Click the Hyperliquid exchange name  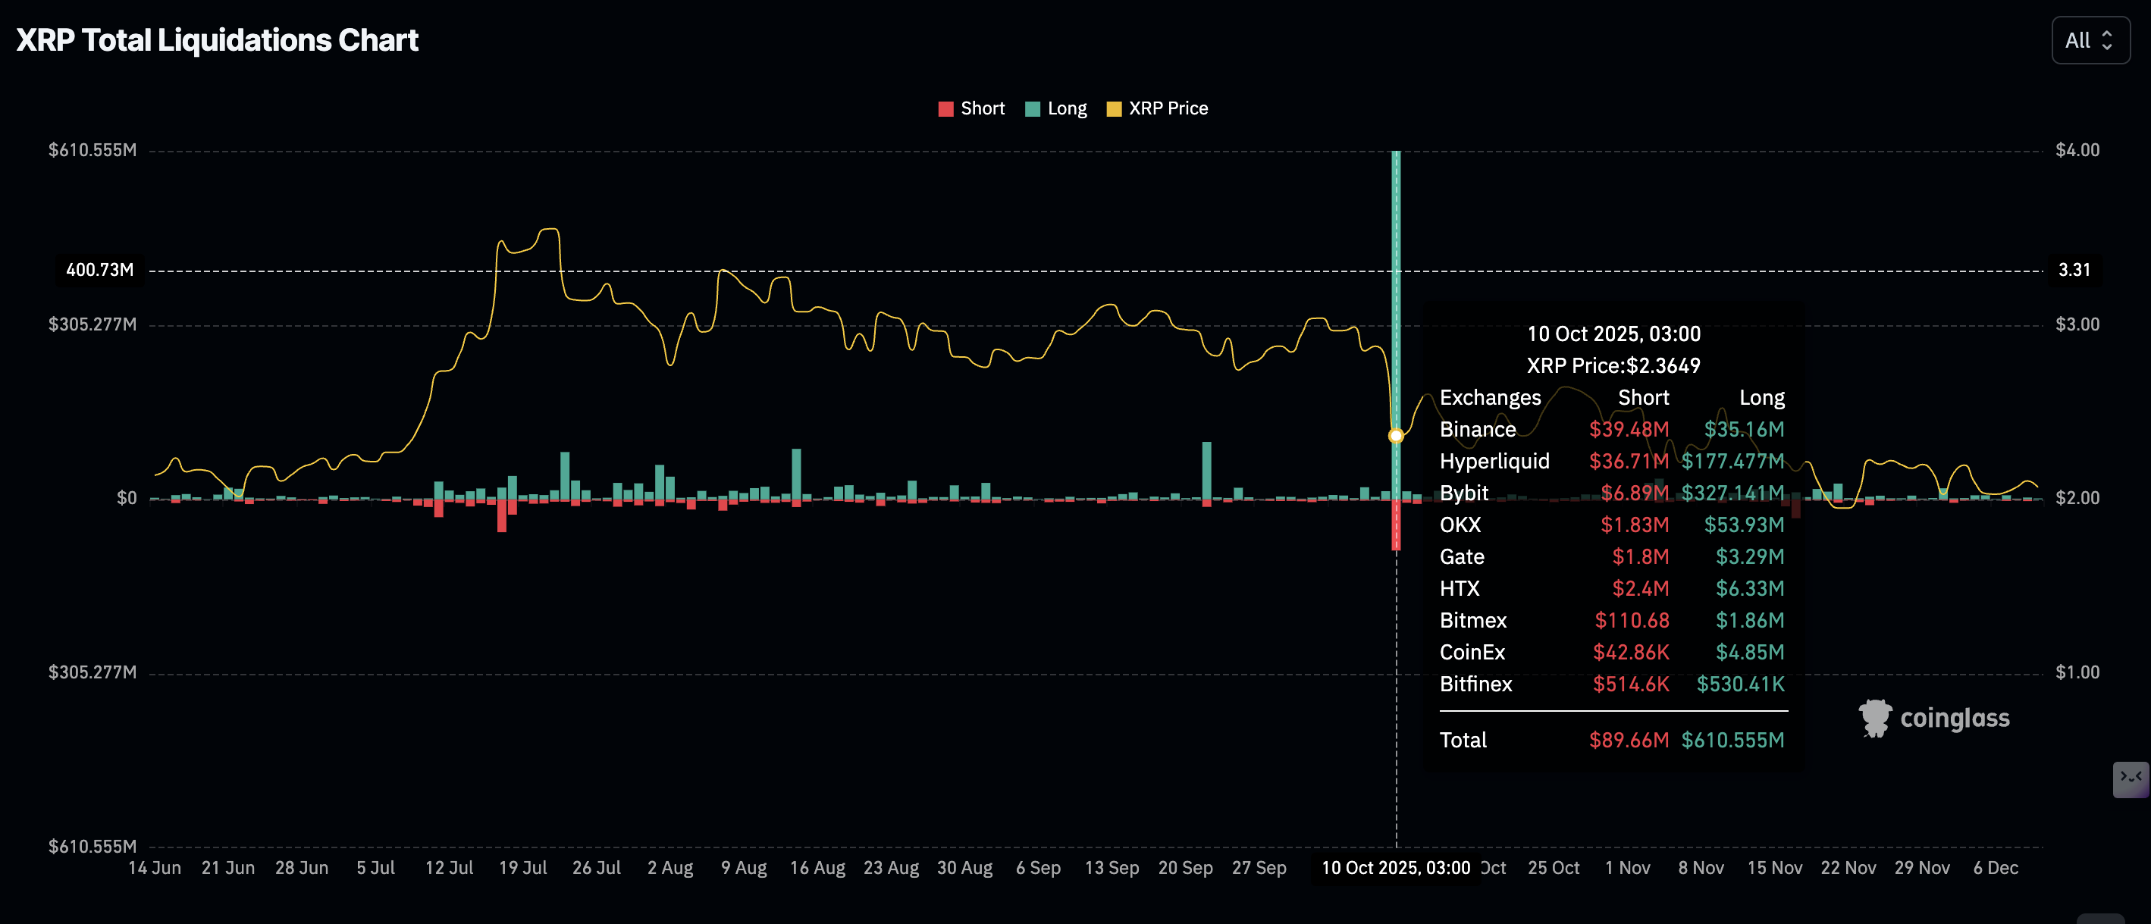[x=1494, y=461]
